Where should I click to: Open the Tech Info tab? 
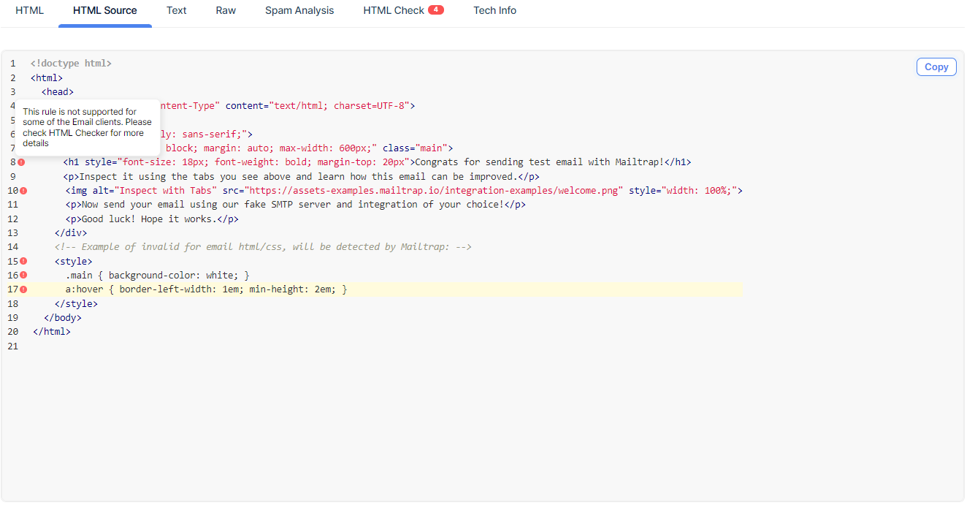tap(494, 11)
